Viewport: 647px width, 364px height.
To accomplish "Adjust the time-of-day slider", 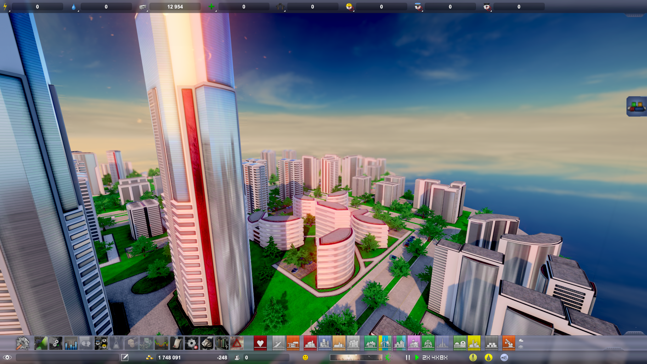I will (x=356, y=358).
